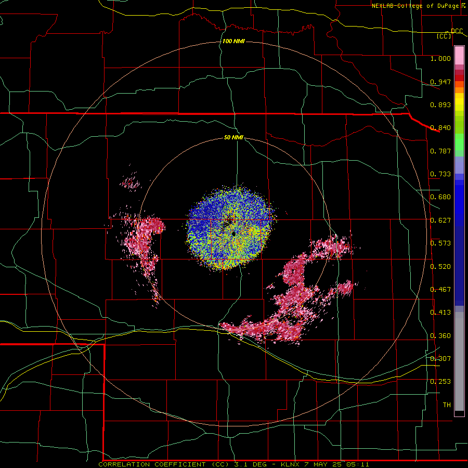Image resolution: width=468 pixels, height=468 pixels.
Task: Click the CORRELATION COEFFICIENT (CC) caption text
Action: [164, 464]
